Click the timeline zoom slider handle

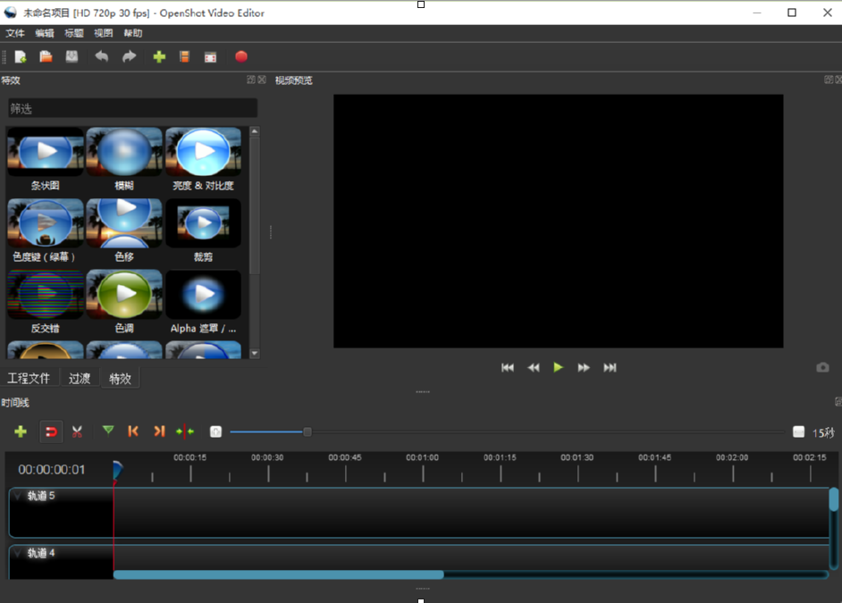click(307, 432)
